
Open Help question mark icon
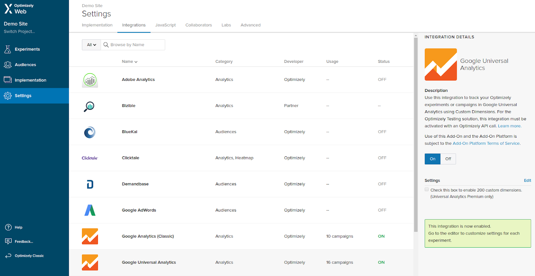coord(8,227)
